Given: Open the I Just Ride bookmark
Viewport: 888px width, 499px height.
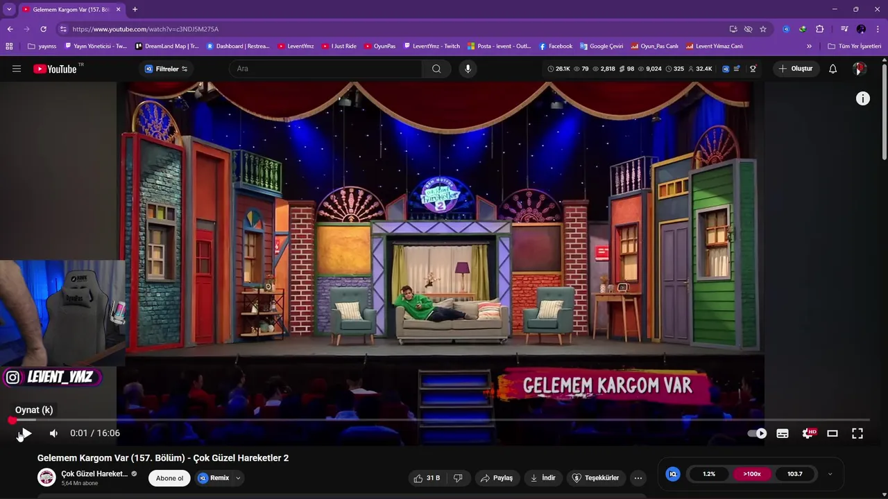Looking at the screenshot, I should (339, 46).
